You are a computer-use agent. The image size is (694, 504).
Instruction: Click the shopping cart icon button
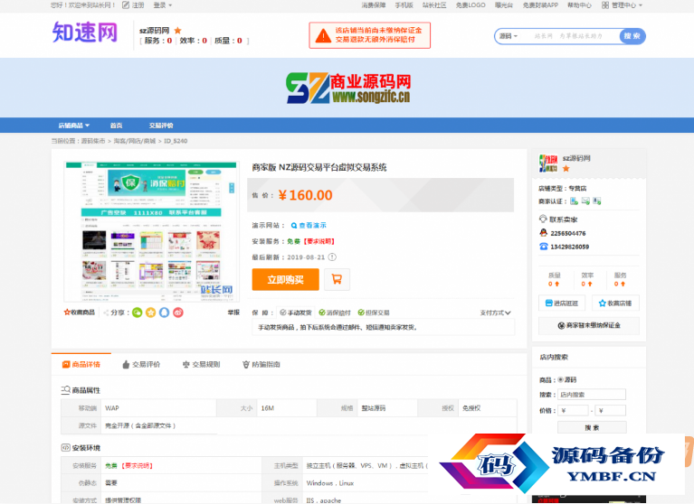(337, 280)
